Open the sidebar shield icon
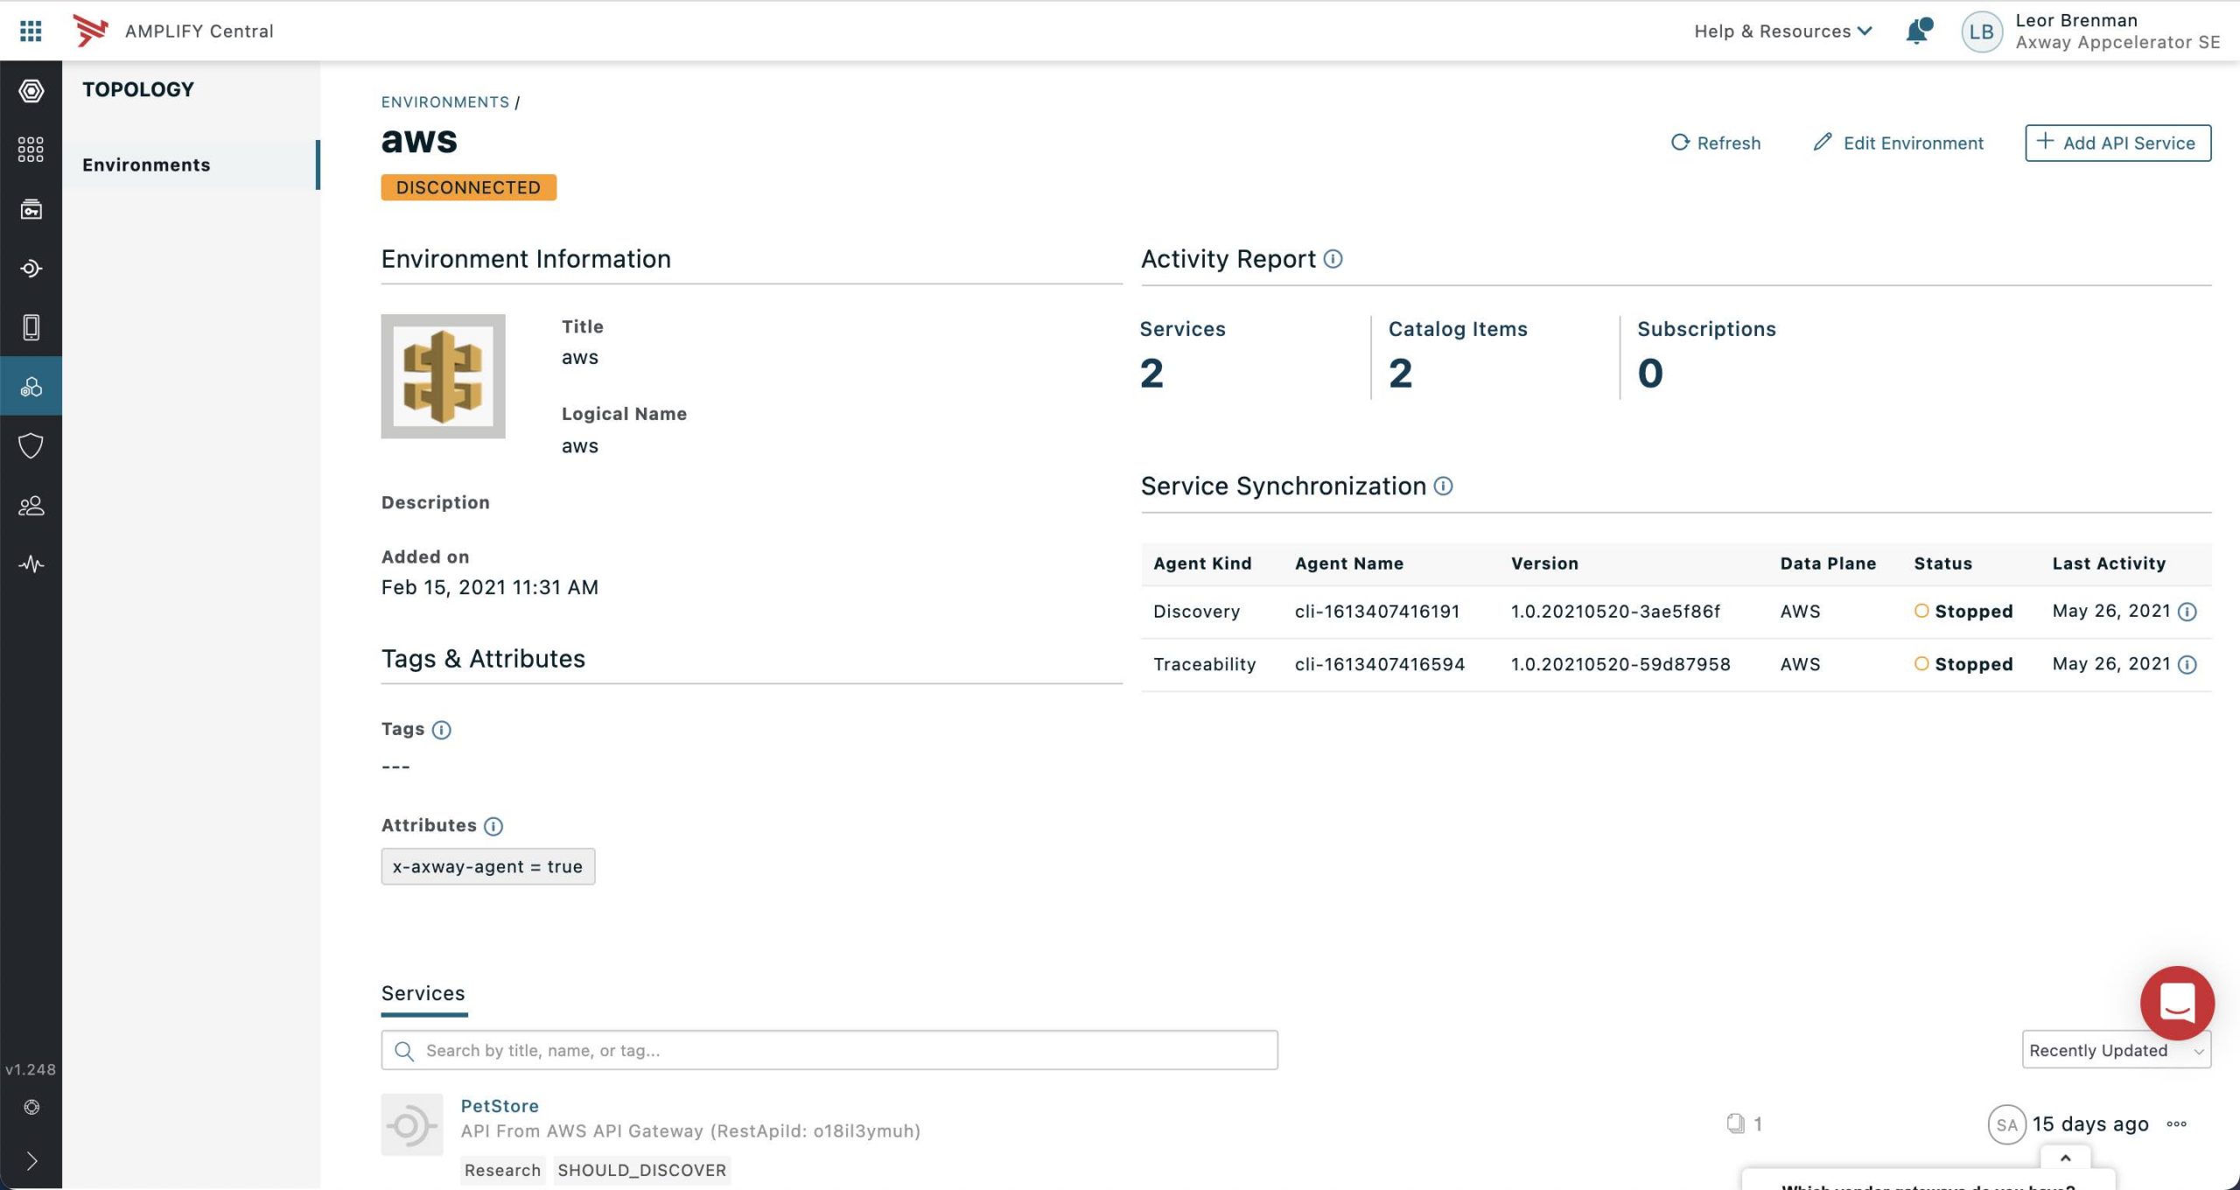This screenshot has height=1190, width=2240. pyautogui.click(x=31, y=445)
